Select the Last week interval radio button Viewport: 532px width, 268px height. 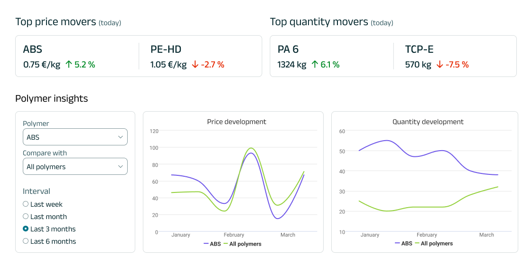(x=26, y=204)
